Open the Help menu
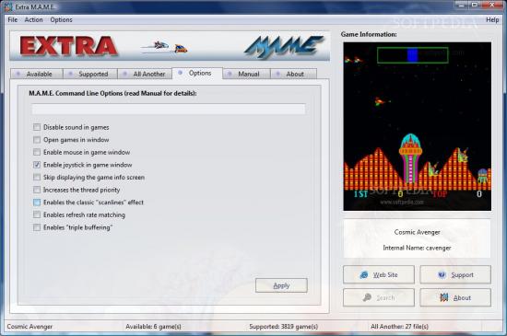Screen dimensions: 507x336 [x=492, y=19]
